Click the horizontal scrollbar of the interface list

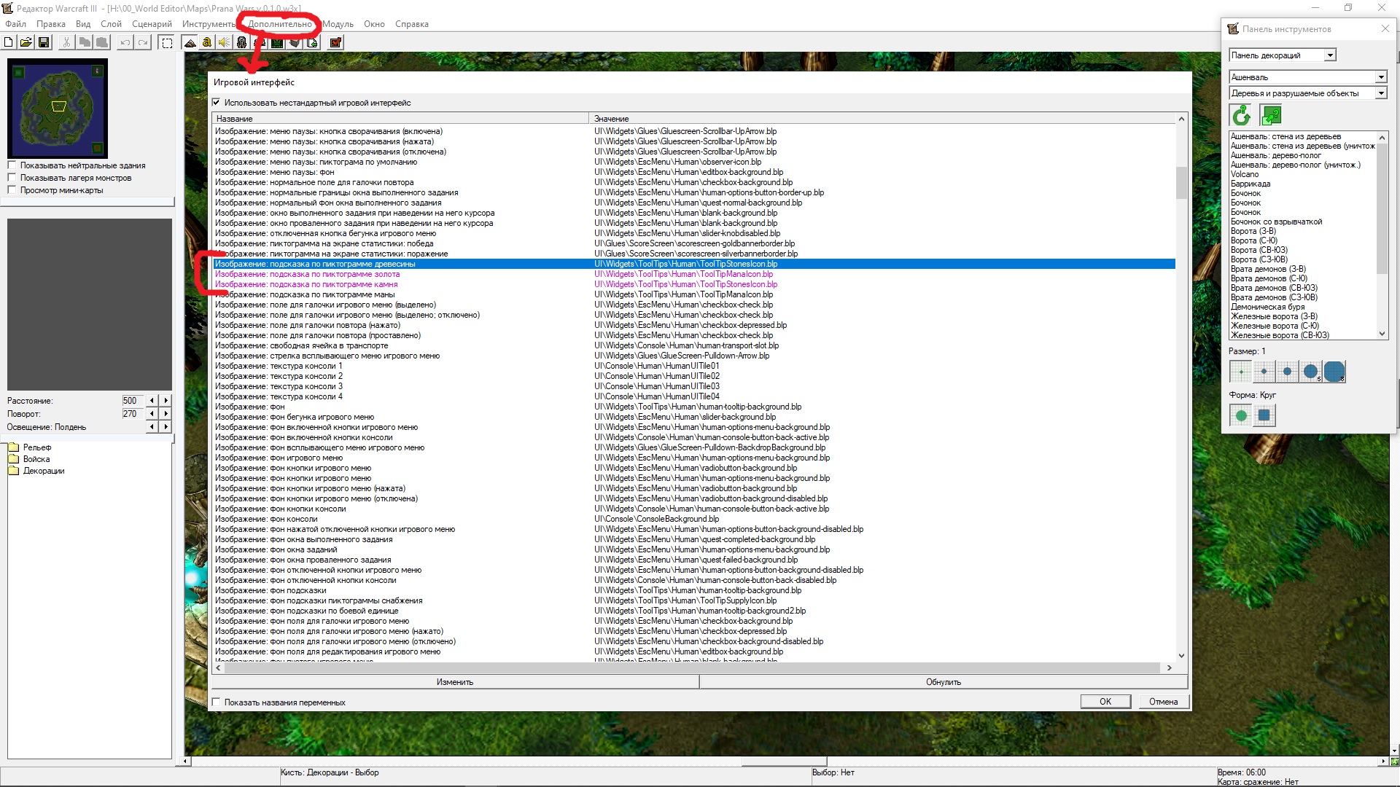(691, 667)
